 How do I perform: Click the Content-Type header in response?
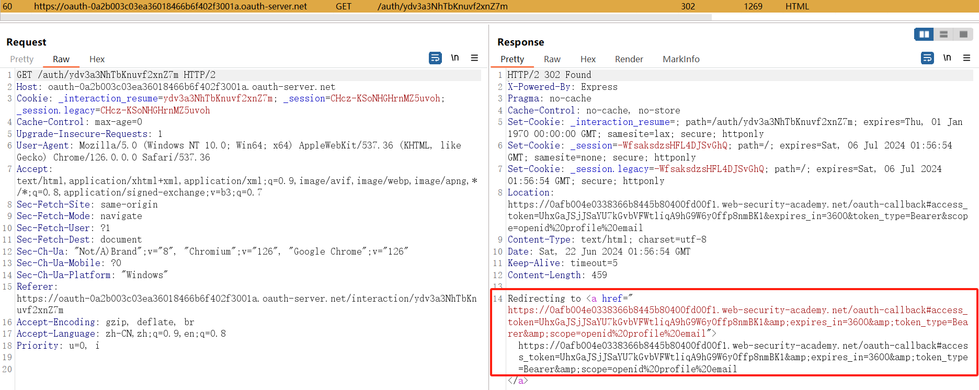[x=607, y=239]
